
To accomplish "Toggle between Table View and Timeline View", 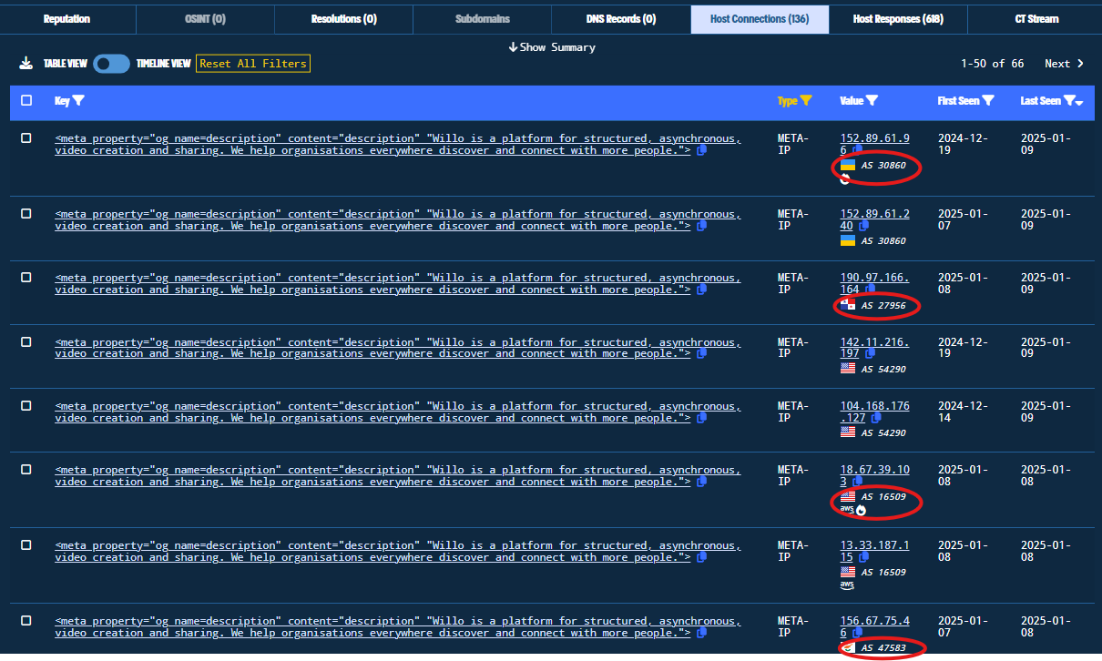I will (x=111, y=64).
